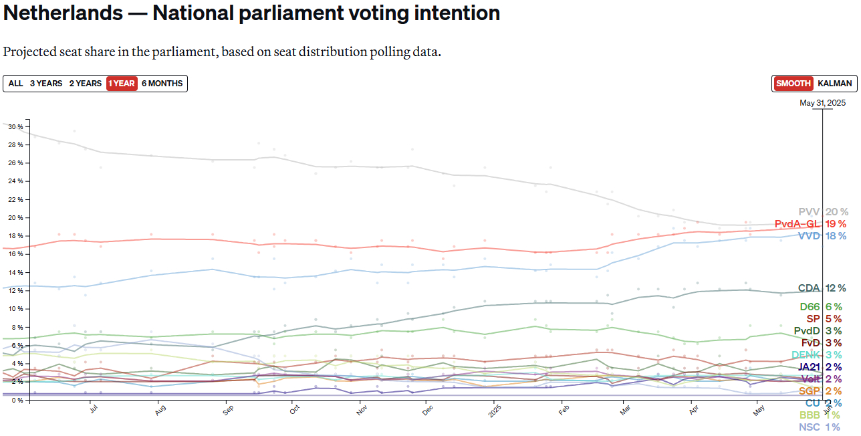861x436 pixels.
Task: Highlight the teal DENK legend label
Action: [x=806, y=355]
